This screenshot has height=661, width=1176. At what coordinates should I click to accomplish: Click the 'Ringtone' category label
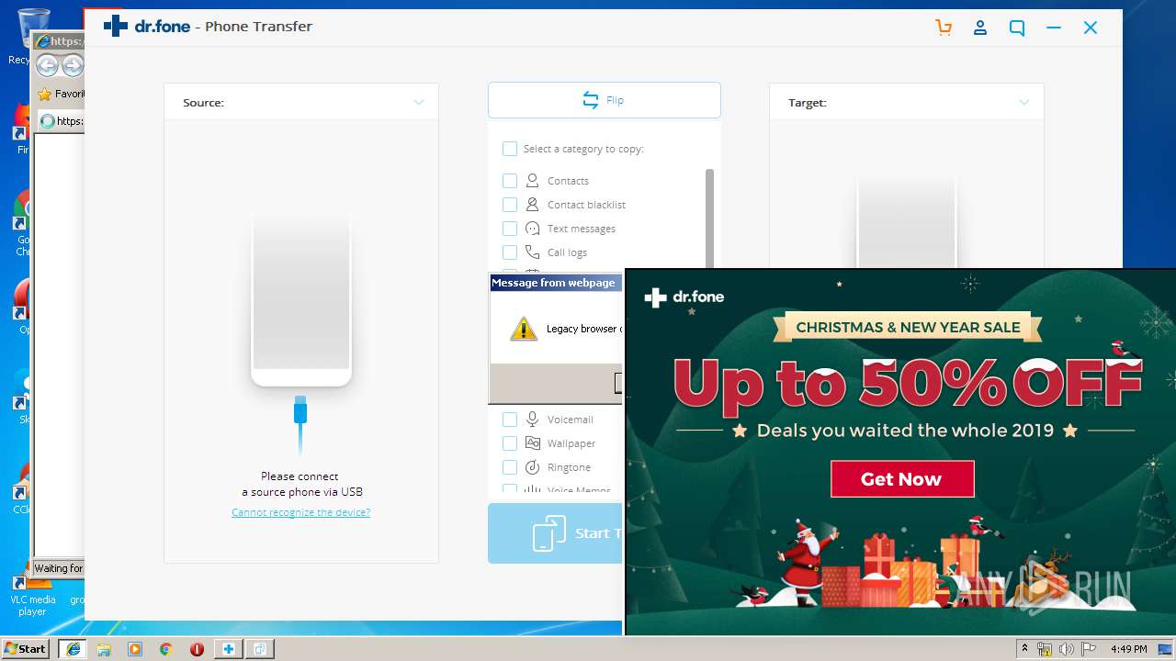pyautogui.click(x=569, y=467)
